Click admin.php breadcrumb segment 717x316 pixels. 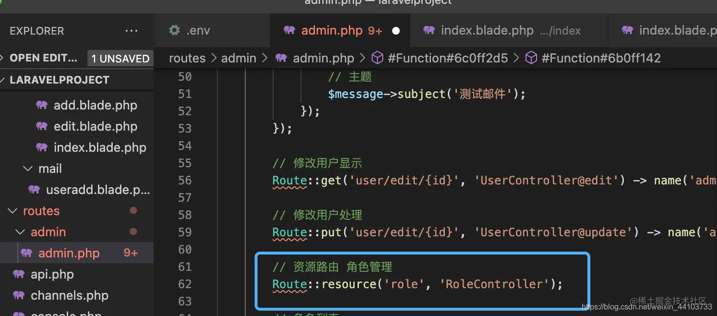click(x=323, y=58)
